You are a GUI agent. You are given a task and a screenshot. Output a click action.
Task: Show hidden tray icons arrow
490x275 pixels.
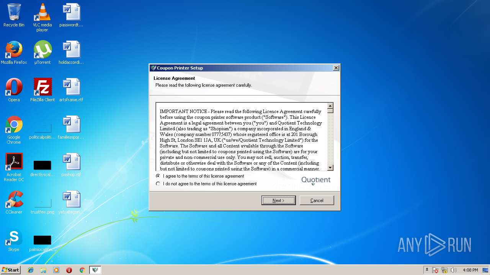point(427,270)
